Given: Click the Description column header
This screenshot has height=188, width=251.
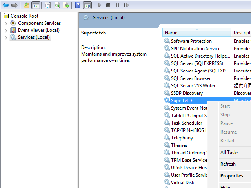Looking at the screenshot, I should click(x=242, y=32).
